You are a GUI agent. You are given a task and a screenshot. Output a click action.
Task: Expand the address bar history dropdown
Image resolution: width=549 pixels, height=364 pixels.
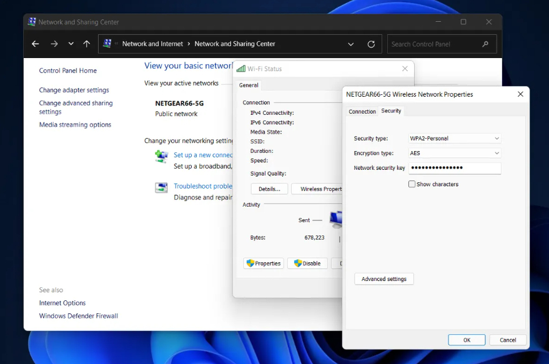[x=351, y=44]
